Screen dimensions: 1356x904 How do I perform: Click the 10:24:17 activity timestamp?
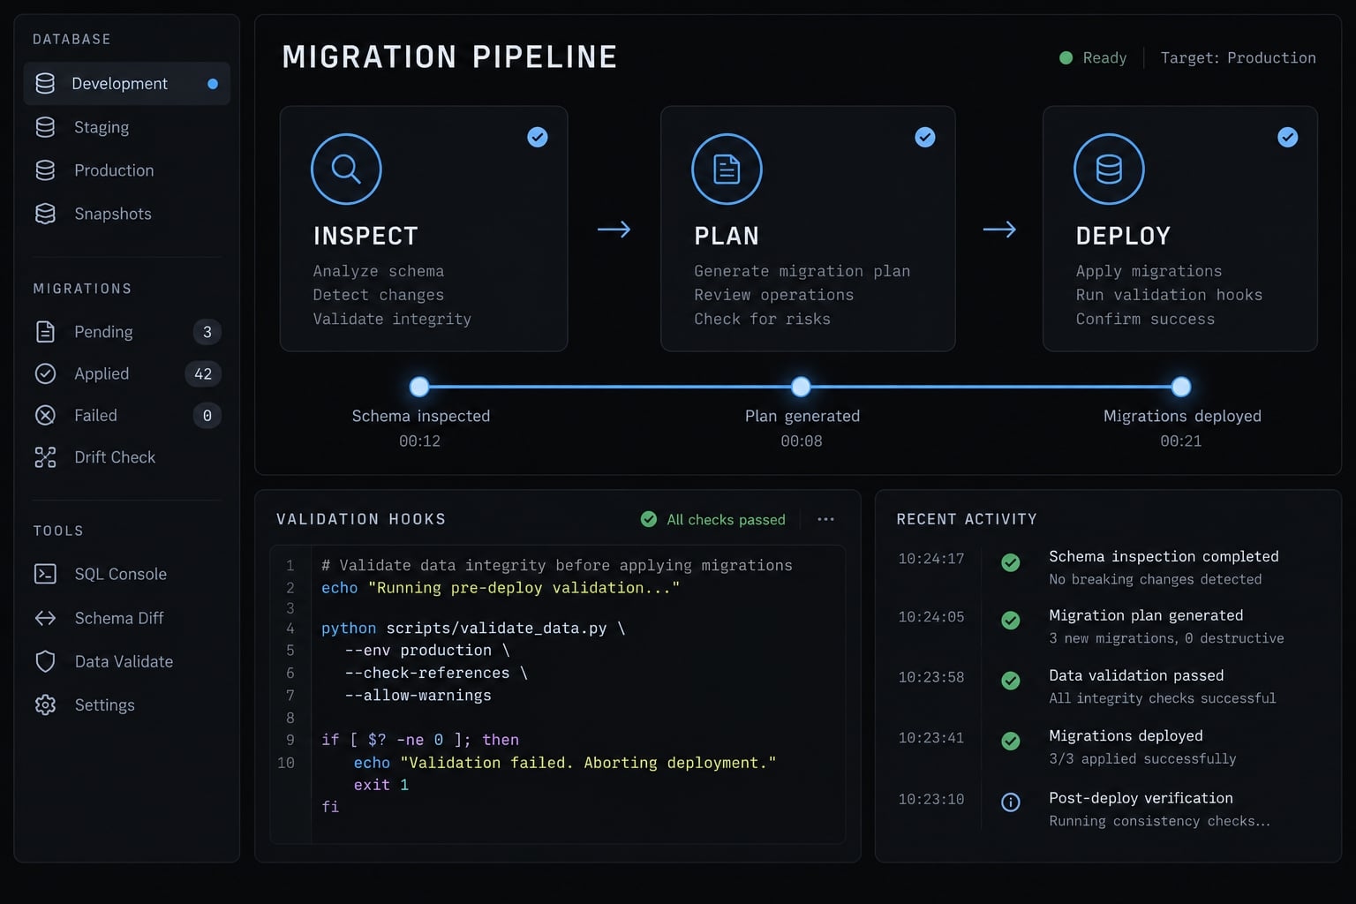click(931, 558)
